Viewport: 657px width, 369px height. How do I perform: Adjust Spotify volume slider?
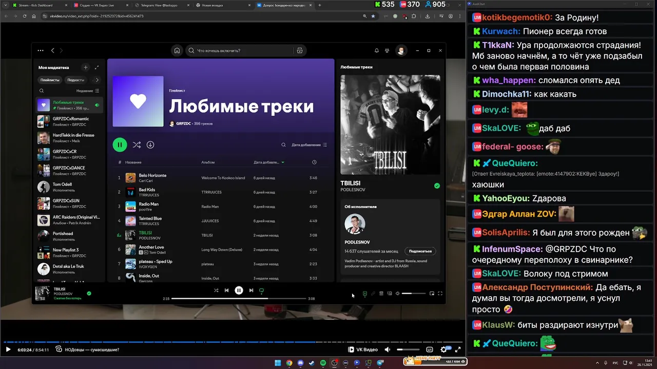tap(414, 294)
